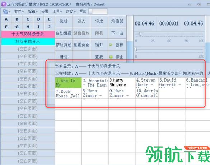Screen dimensions: 210x165
Task: Click the playback position slider thumb
Action: click(x=136, y=49)
